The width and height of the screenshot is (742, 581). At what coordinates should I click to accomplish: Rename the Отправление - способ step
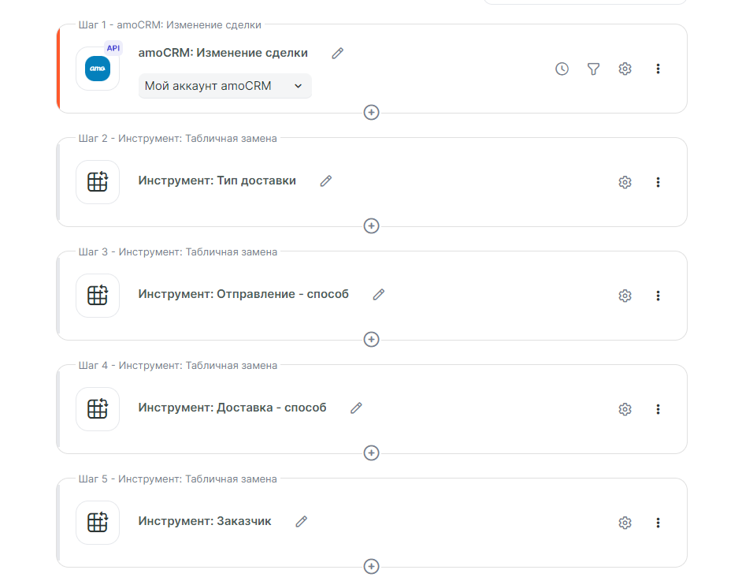pos(379,294)
